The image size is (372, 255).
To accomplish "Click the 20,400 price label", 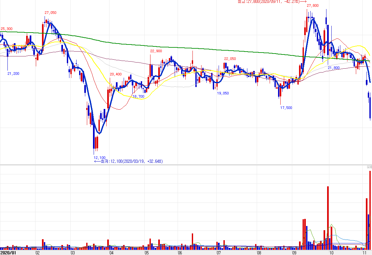I will click(116, 74).
